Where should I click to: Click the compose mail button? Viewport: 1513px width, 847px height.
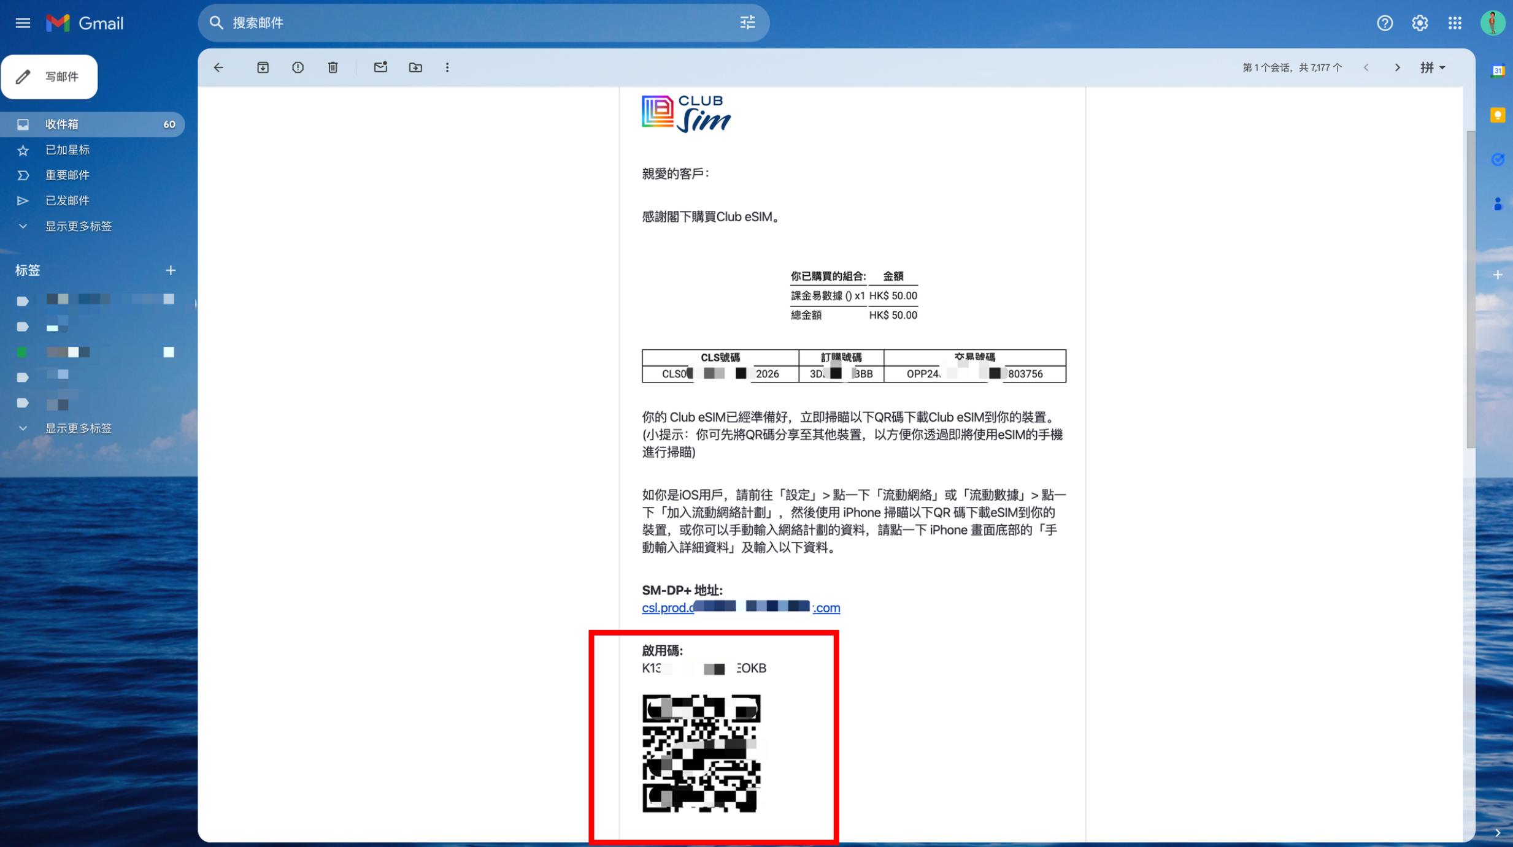pos(50,77)
